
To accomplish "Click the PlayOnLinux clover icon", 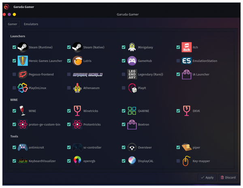I will [23, 88].
